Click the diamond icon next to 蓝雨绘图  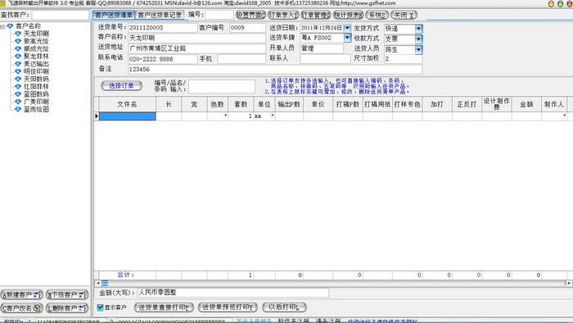[17, 109]
